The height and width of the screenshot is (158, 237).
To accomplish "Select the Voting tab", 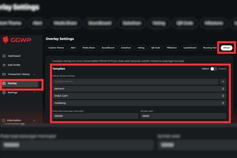I will (141, 48).
